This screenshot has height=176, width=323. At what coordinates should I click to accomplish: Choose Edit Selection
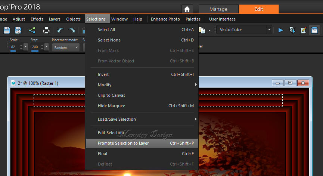(142, 133)
